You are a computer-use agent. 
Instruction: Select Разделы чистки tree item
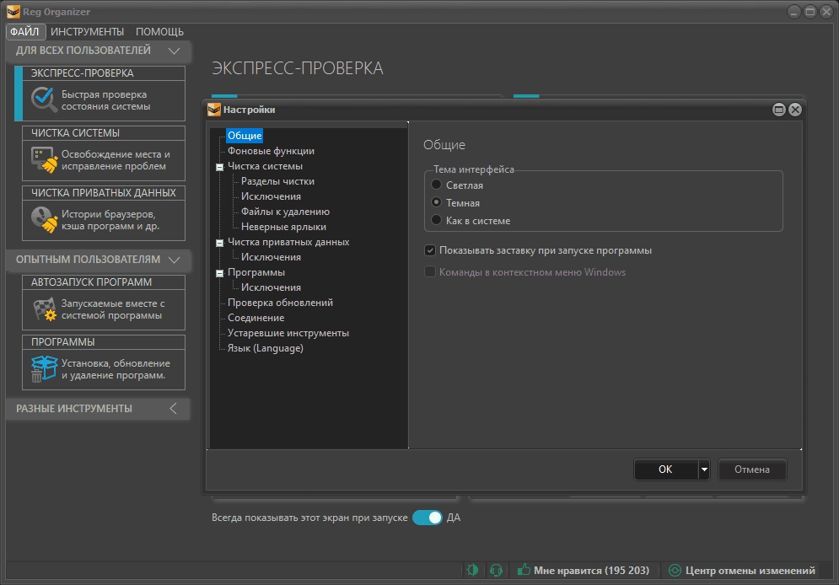tap(277, 181)
